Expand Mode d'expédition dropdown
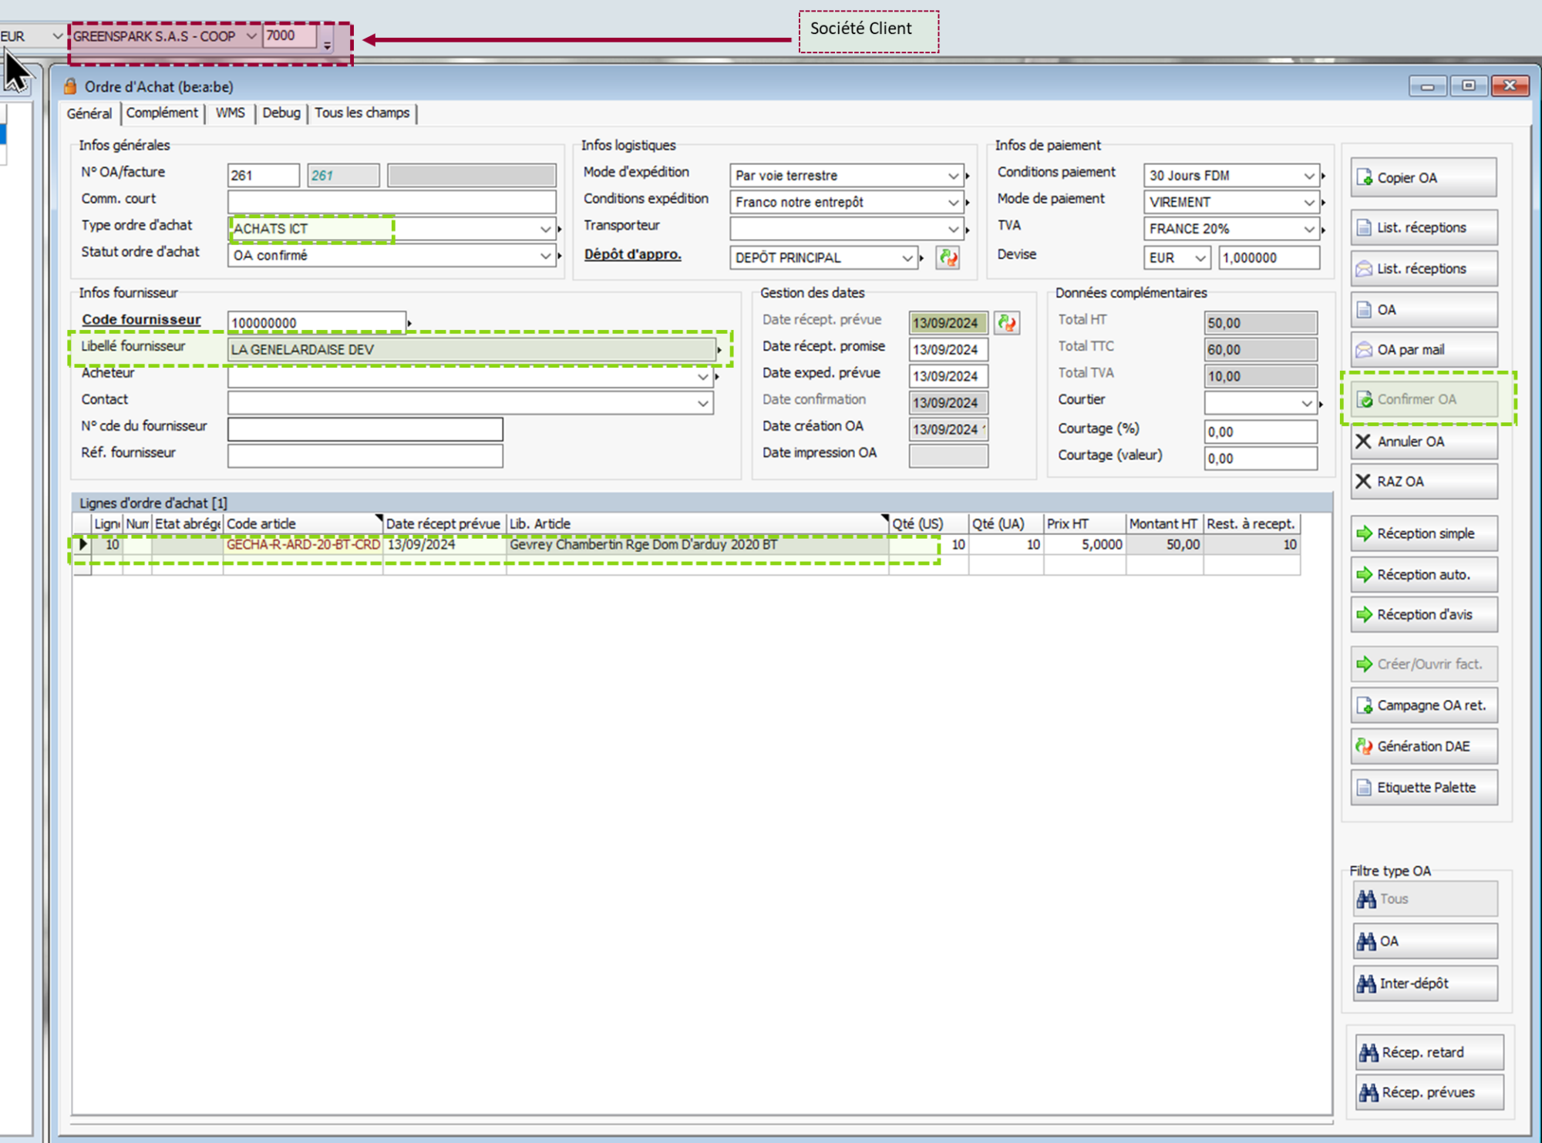Screen dimensions: 1542x1143 point(953,176)
